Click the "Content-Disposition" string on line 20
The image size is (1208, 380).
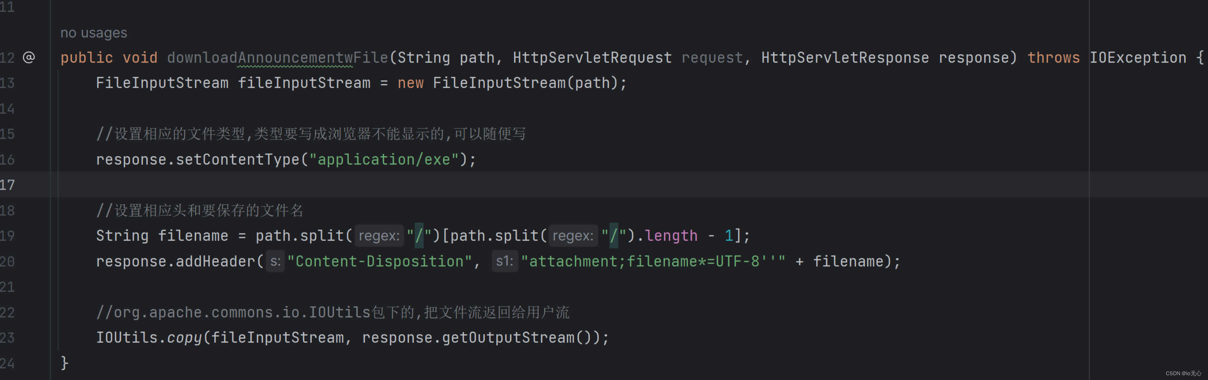tap(379, 261)
